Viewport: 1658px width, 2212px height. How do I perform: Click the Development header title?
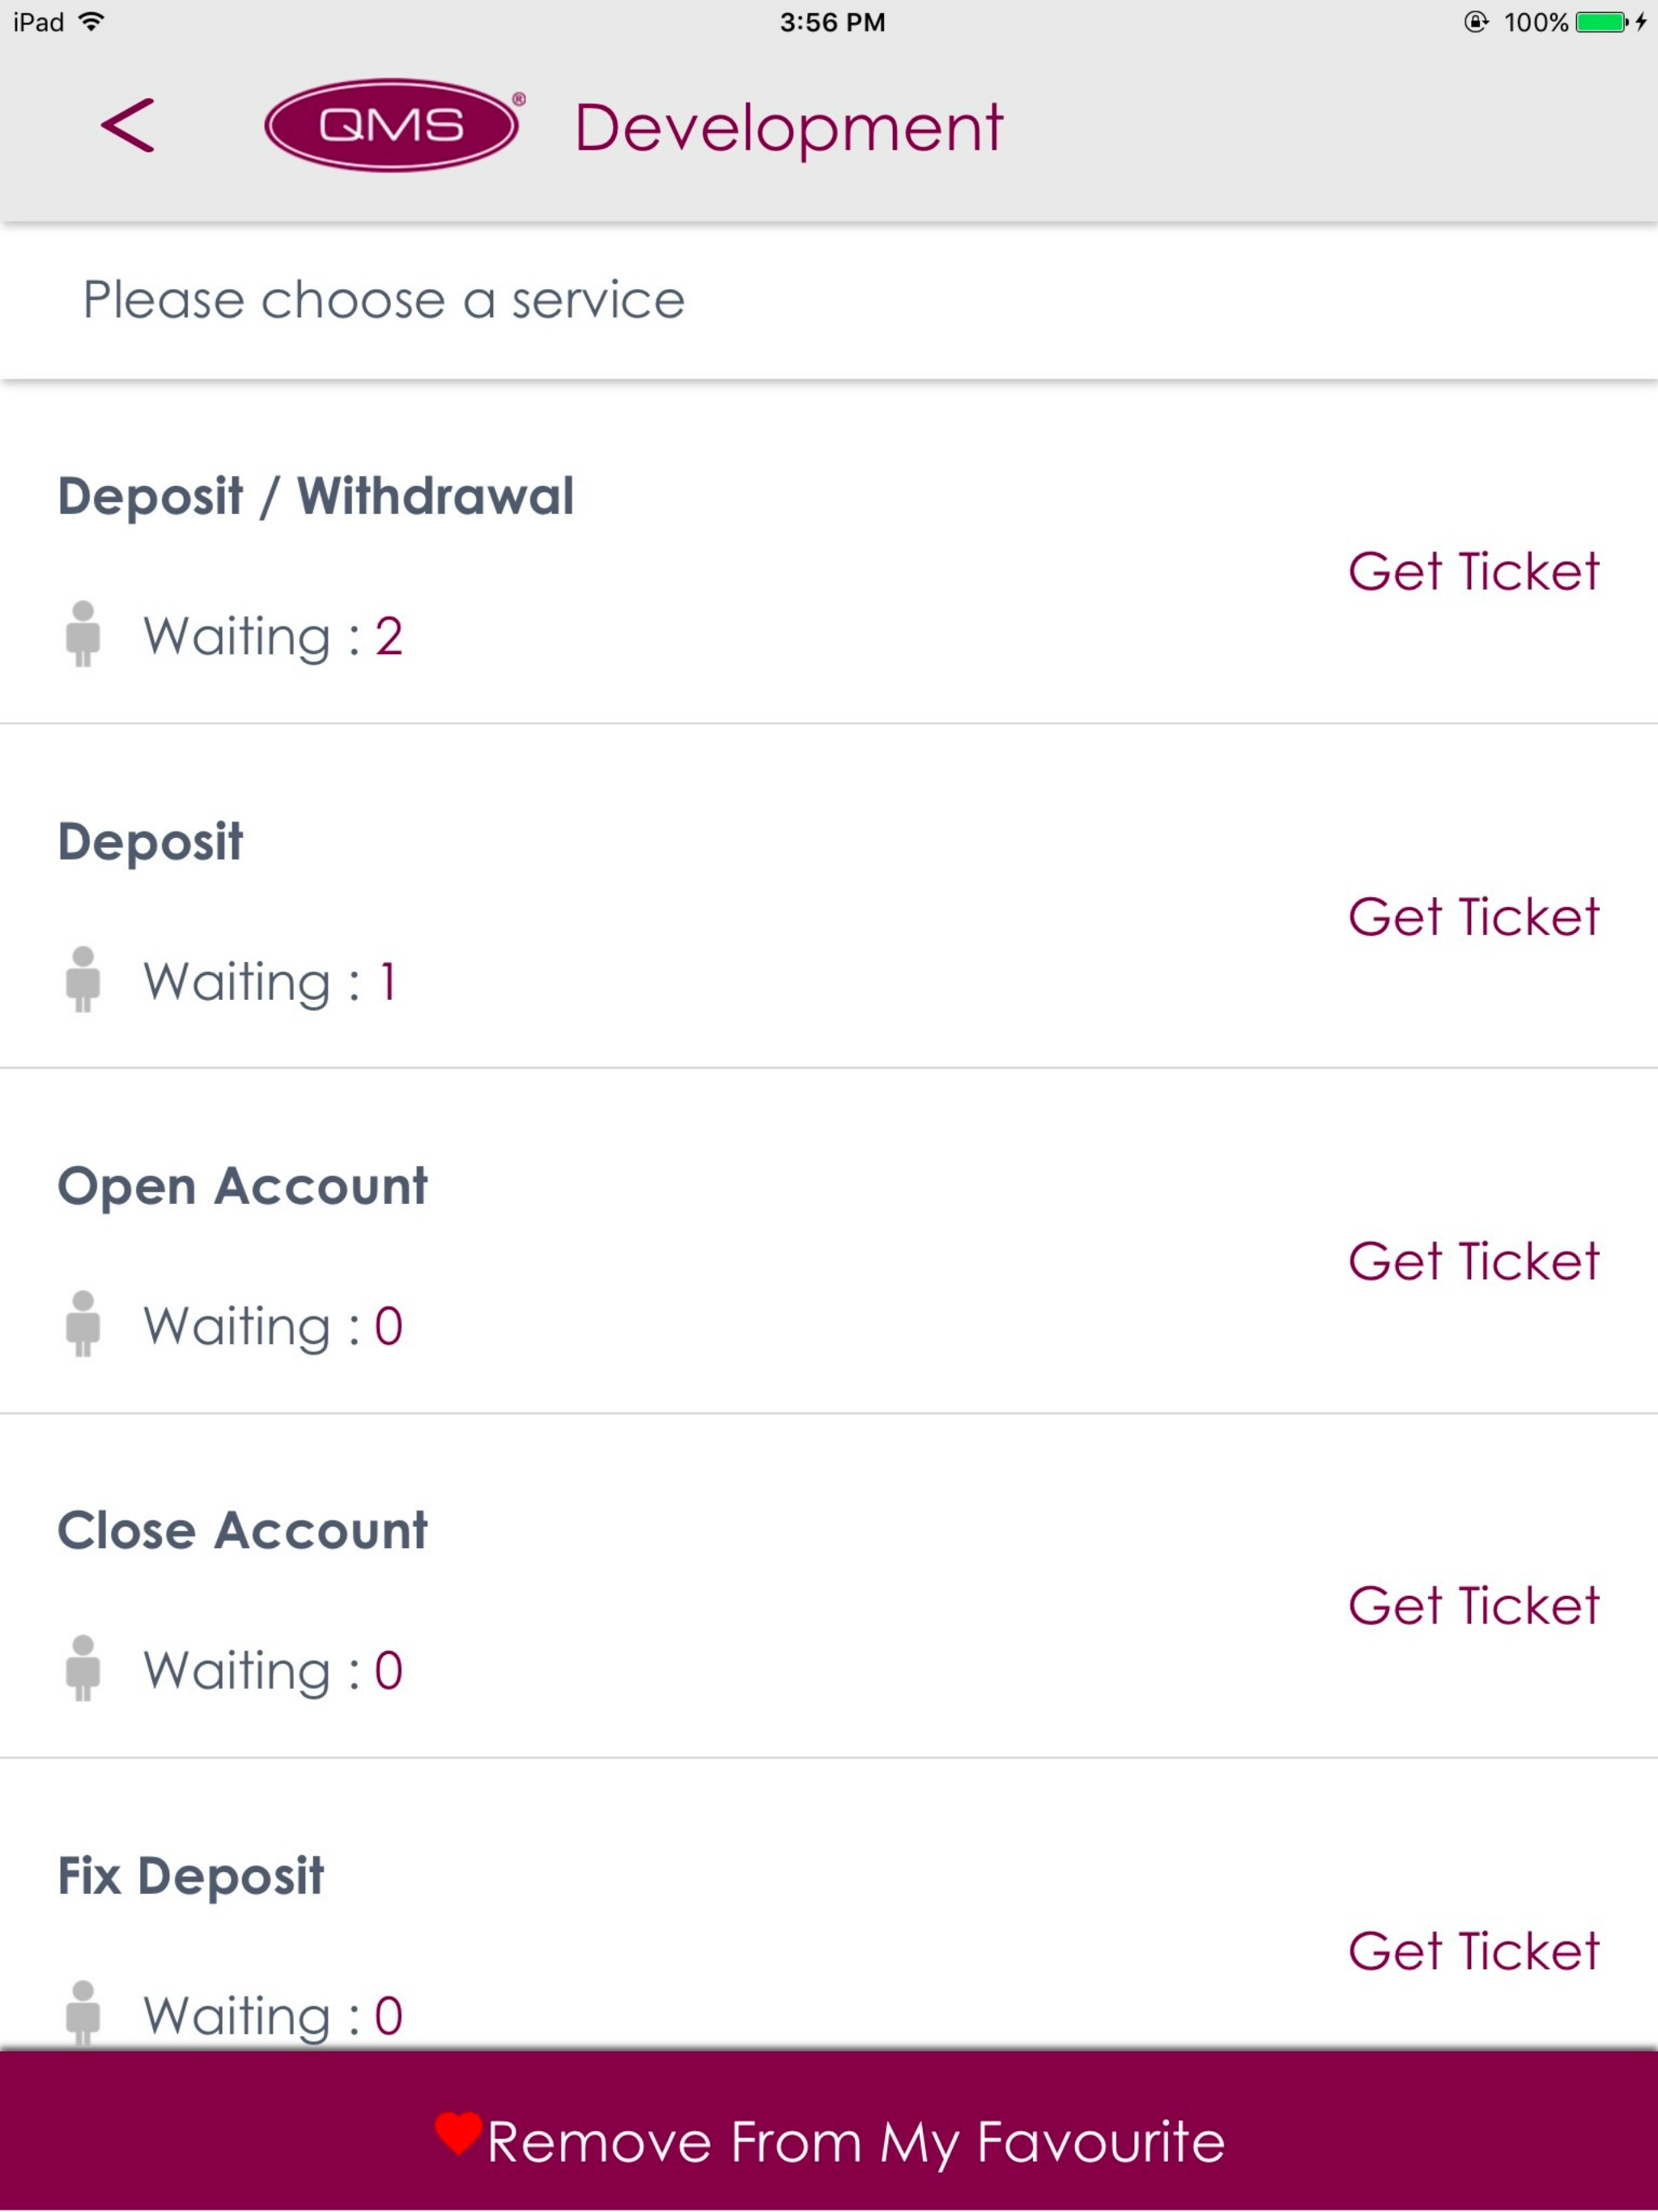(788, 129)
